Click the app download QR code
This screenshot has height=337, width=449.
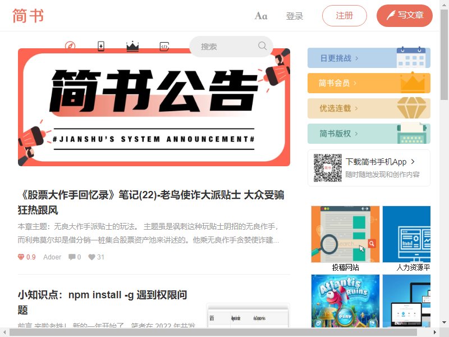pyautogui.click(x=328, y=168)
